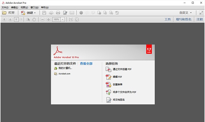The width and height of the screenshot is (205, 122).
Task: Click the delete page icon with an x
Action: point(99,13)
